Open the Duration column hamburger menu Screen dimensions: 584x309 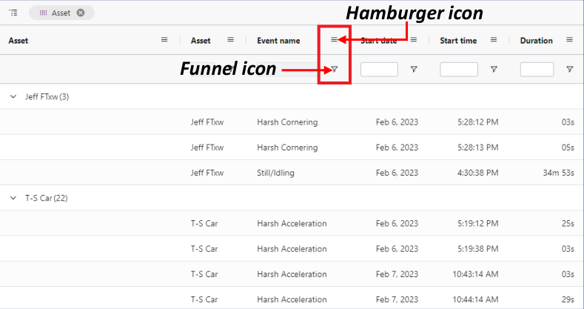click(569, 39)
